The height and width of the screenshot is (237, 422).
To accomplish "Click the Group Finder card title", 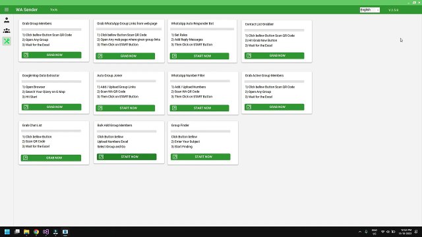I will (x=180, y=125).
